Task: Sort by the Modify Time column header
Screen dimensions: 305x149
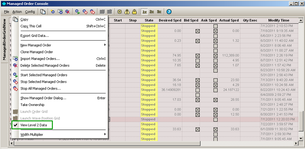Action: [x=279, y=20]
